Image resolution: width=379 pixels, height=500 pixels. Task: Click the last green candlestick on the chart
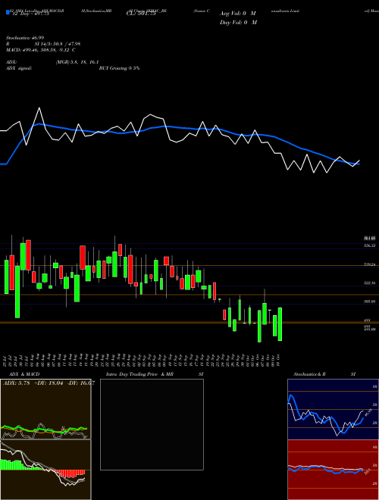(x=280, y=324)
